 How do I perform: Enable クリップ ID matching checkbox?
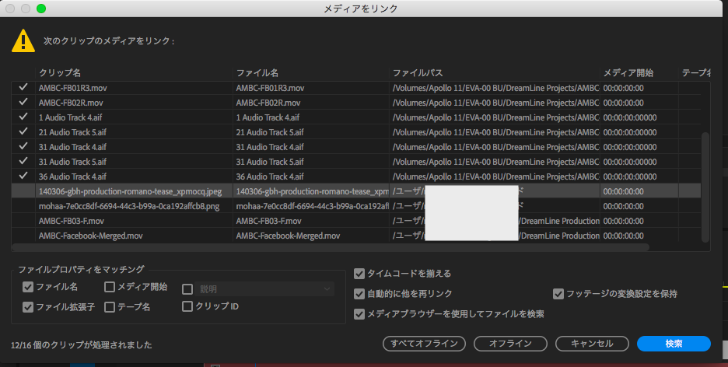(x=187, y=306)
